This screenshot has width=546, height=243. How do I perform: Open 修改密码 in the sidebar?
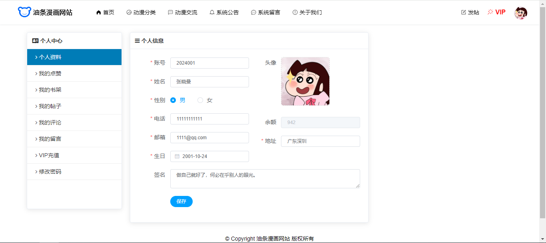pos(74,172)
